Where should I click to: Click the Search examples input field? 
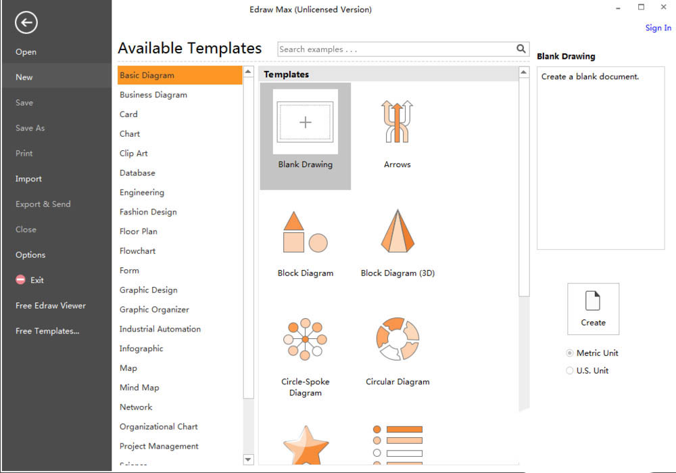tap(395, 49)
